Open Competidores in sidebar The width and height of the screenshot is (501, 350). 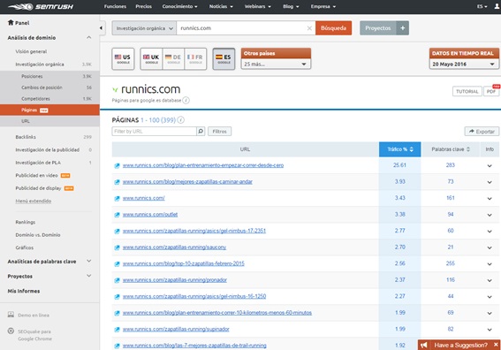tap(35, 99)
